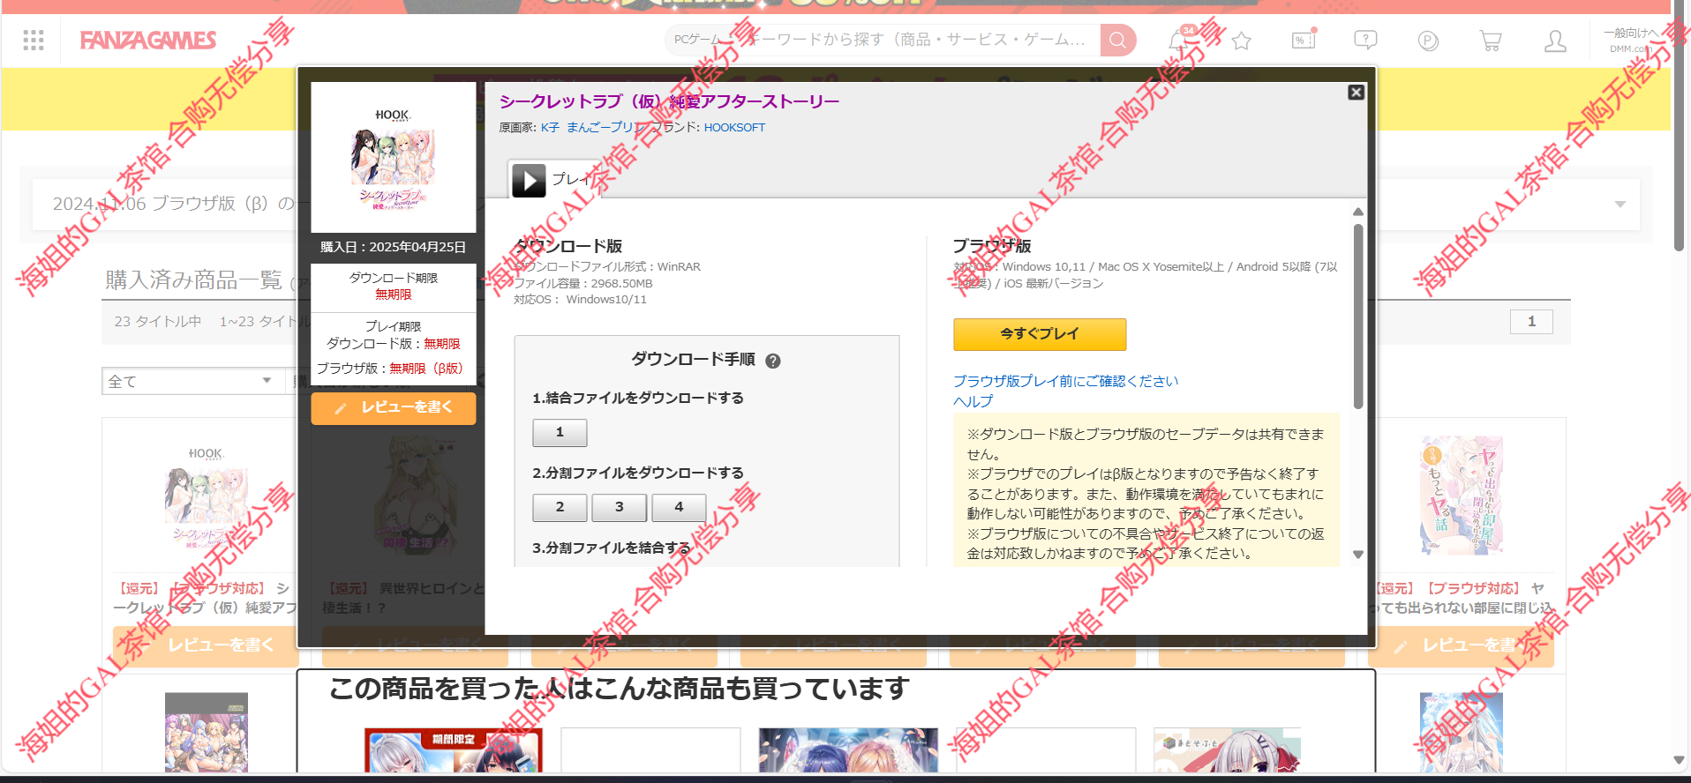Image resolution: width=1691 pixels, height=783 pixels.
Task: Open the background シークレットラブ product thumbnail
Action: [207, 498]
